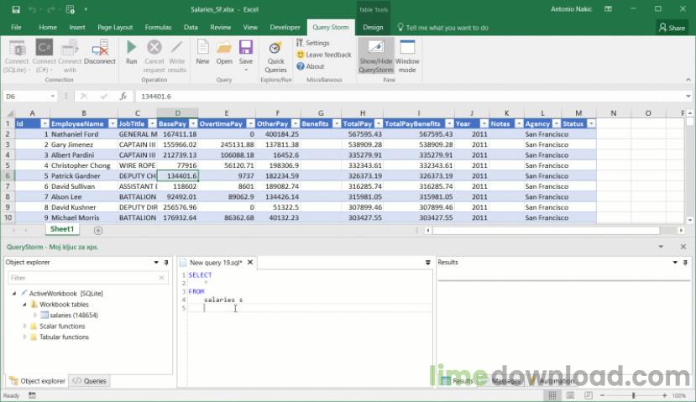Collapse the ribbon
Image resolution: width=696 pixels, height=402 pixels.
point(688,80)
